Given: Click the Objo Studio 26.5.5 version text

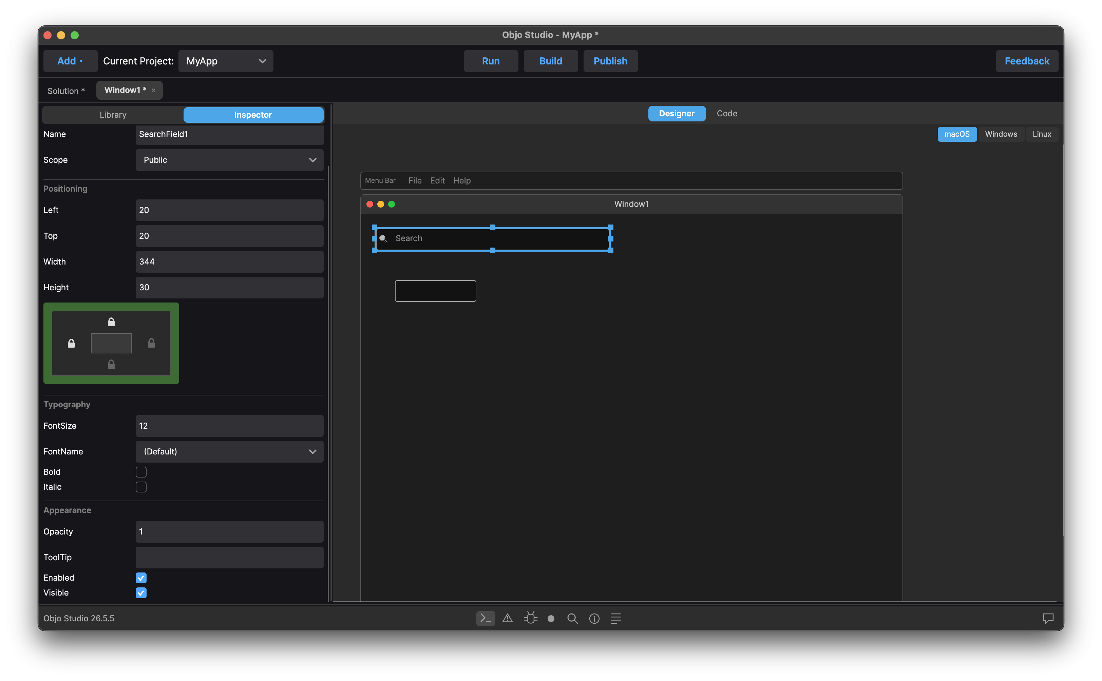Looking at the screenshot, I should click(x=79, y=618).
